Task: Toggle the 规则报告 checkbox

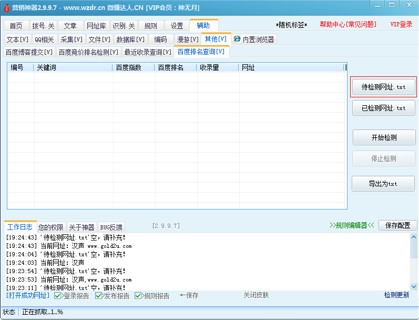Action: coord(138,296)
